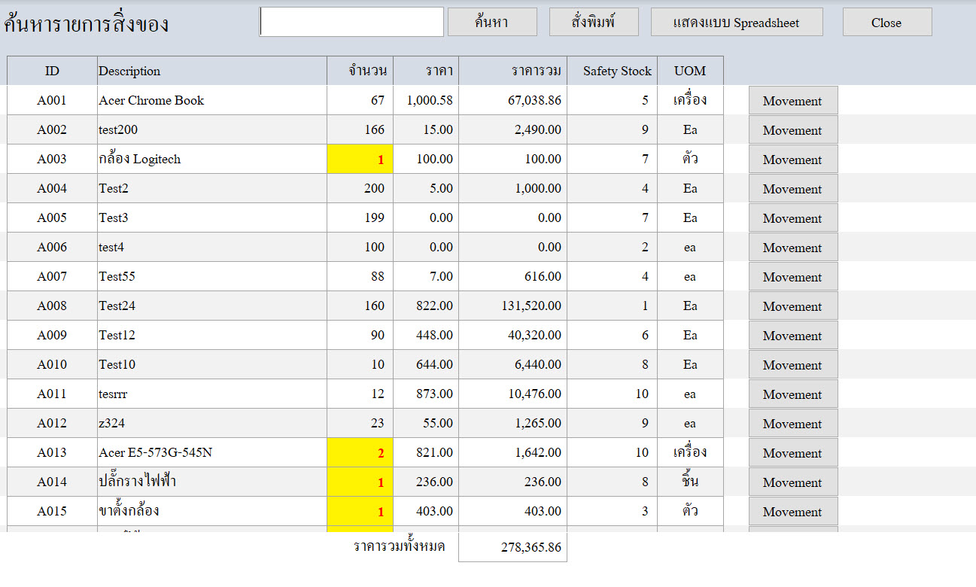
Task: Select the highlighted quantity of กล้อง Logitech
Action: click(360, 160)
